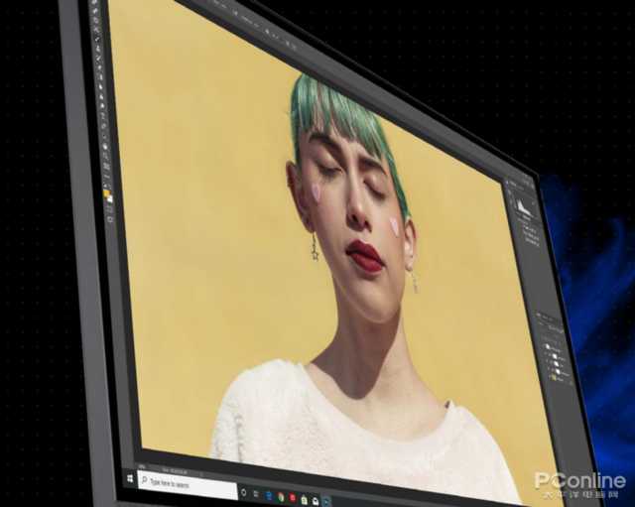Pick the white background color swatch
The image size is (635, 507).
click(x=110, y=199)
